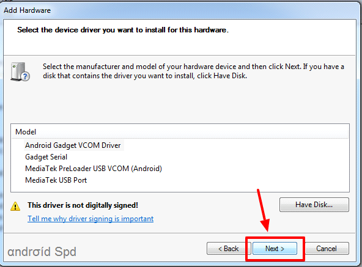362x267 pixels.
Task: Open the driver signing importance link
Action: coord(90,219)
